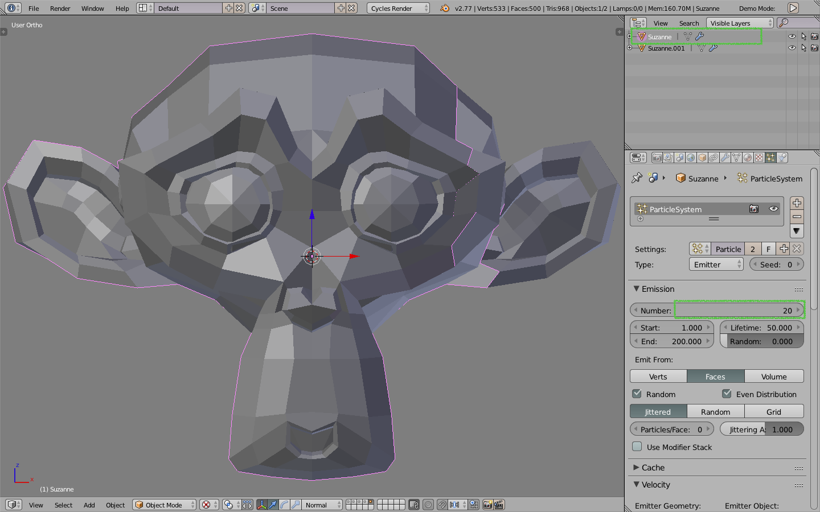This screenshot has width=820, height=512.
Task: Select the scale manipulator icon
Action: click(x=296, y=505)
